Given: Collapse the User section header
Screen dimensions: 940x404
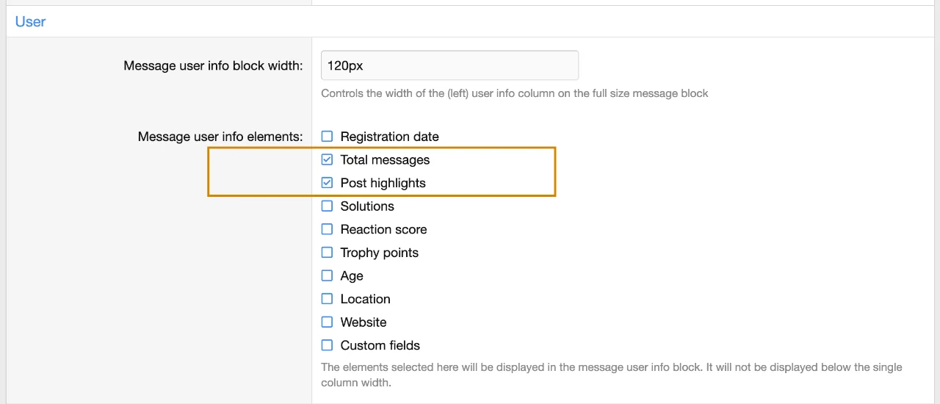Looking at the screenshot, I should pyautogui.click(x=30, y=22).
